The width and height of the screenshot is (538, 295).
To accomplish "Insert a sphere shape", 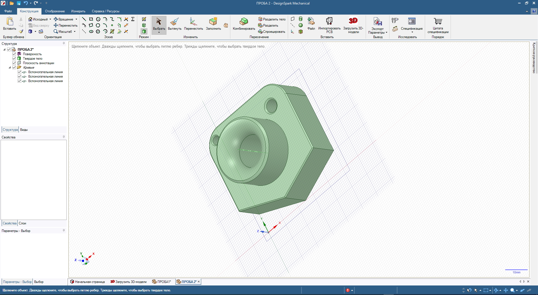I will point(301,25).
